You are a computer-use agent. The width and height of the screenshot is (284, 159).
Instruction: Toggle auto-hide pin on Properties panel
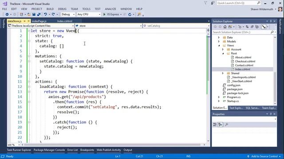click(271, 114)
